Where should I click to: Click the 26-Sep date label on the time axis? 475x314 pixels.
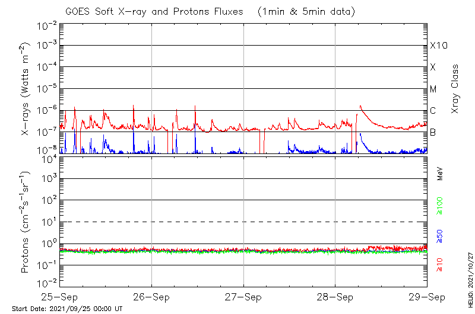[151, 296]
